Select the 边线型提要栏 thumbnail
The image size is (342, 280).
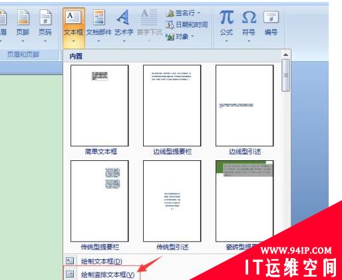point(172,106)
